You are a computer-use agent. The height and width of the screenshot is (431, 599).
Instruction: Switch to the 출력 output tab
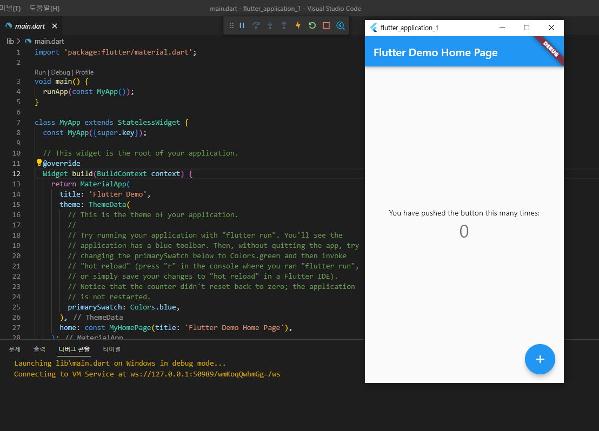(39, 349)
